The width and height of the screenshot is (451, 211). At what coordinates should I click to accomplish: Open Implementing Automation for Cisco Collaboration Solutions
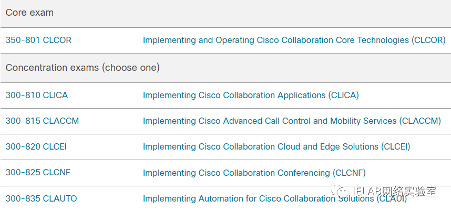point(275,198)
